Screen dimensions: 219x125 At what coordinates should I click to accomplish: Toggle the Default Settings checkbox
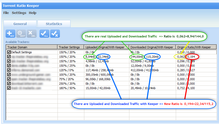click(9, 52)
